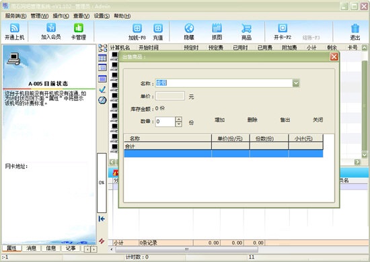
Task: Click the bottom horizontal scrollbar thumb
Action: coord(186,249)
